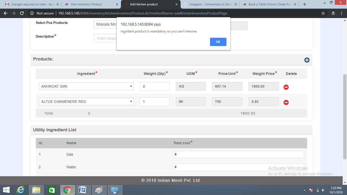Switch to the View Inventory Product tab
The height and width of the screenshot is (195, 347).
[91, 4]
